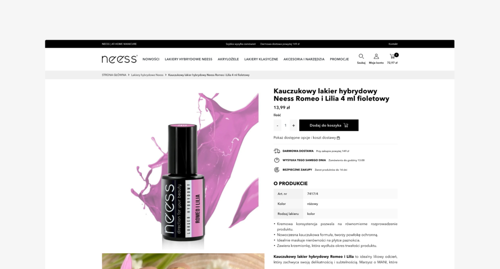Click the nail polish product image

click(x=183, y=170)
